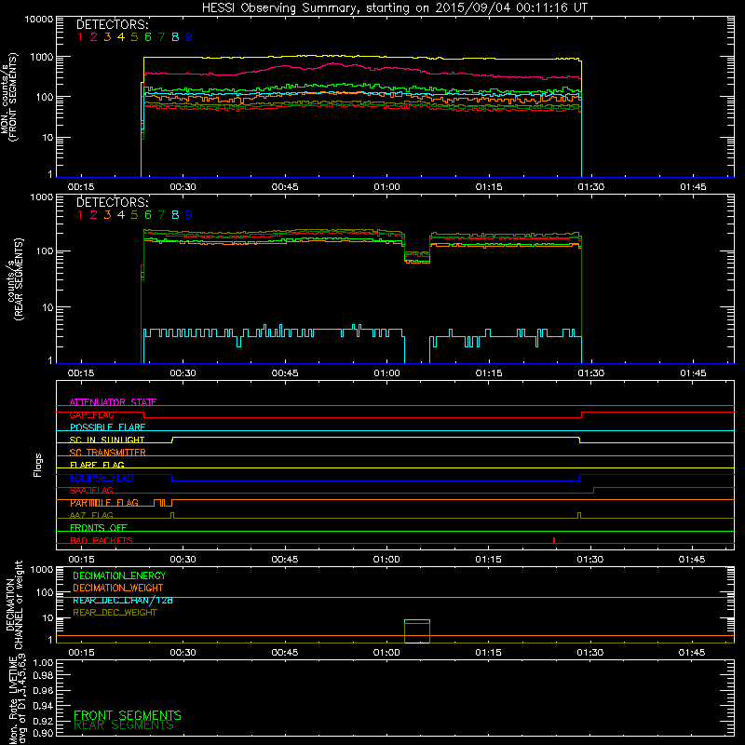Click the counts/s (REAR SEGMENTS) axis title
Image resolution: width=745 pixels, height=745 pixels.
click(15, 278)
